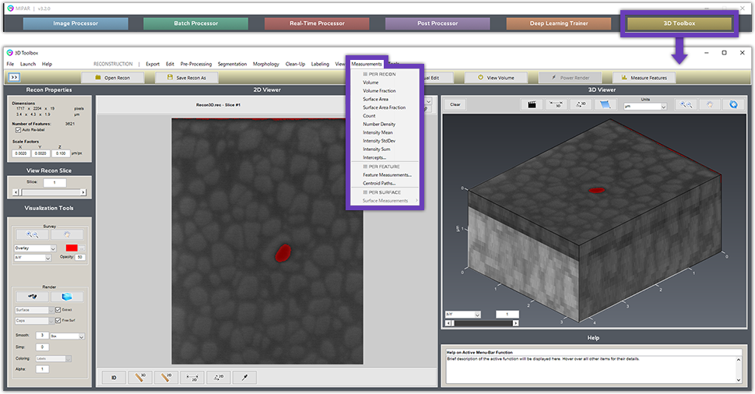The image size is (755, 394).
Task: Select the eyedropper tool
Action: coord(244,378)
